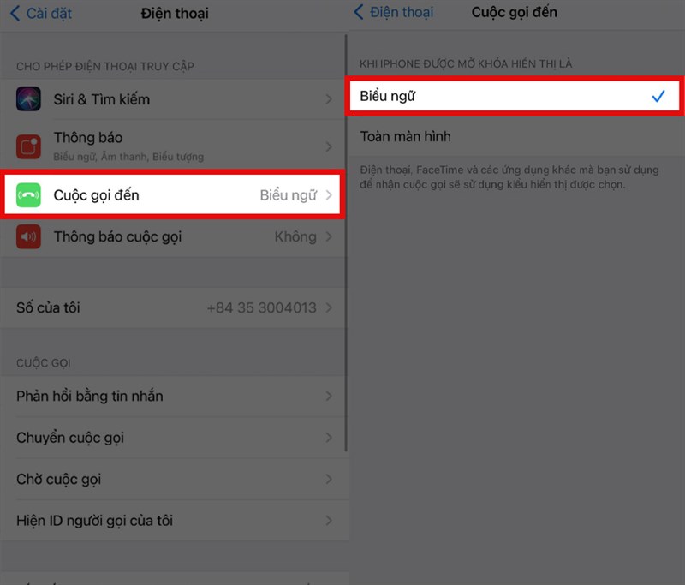Image resolution: width=685 pixels, height=585 pixels.
Task: Go back using the Cài đặt link
Action: click(49, 13)
